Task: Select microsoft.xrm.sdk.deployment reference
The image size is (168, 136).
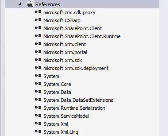Action: (x=76, y=68)
